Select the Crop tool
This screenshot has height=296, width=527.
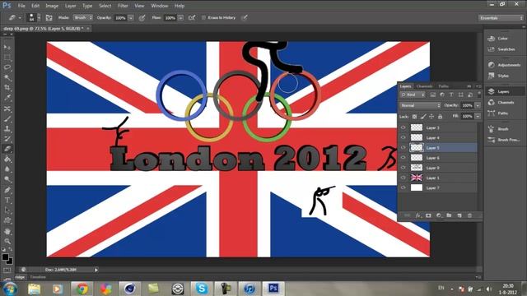[7, 88]
